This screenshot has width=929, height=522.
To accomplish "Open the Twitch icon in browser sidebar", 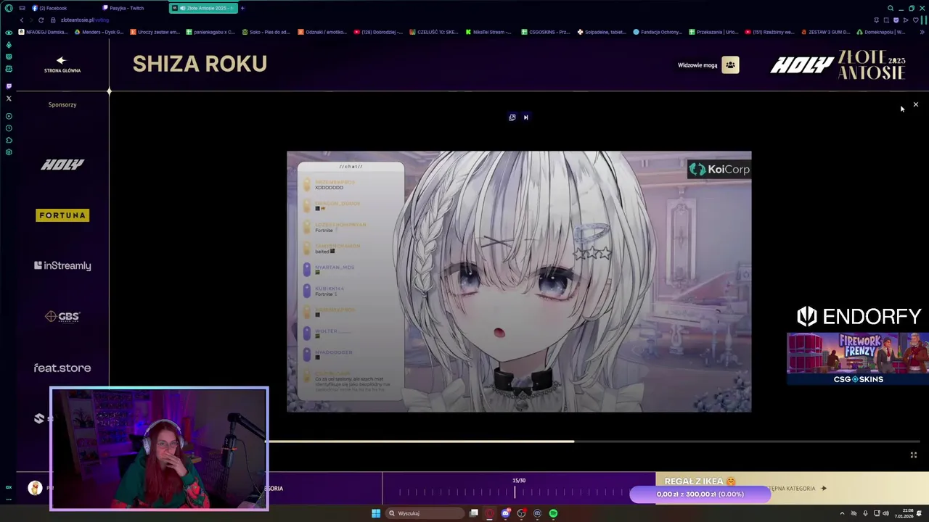I will (9, 86).
